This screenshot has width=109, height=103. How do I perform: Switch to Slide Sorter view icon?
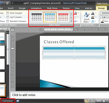(x=90, y=101)
